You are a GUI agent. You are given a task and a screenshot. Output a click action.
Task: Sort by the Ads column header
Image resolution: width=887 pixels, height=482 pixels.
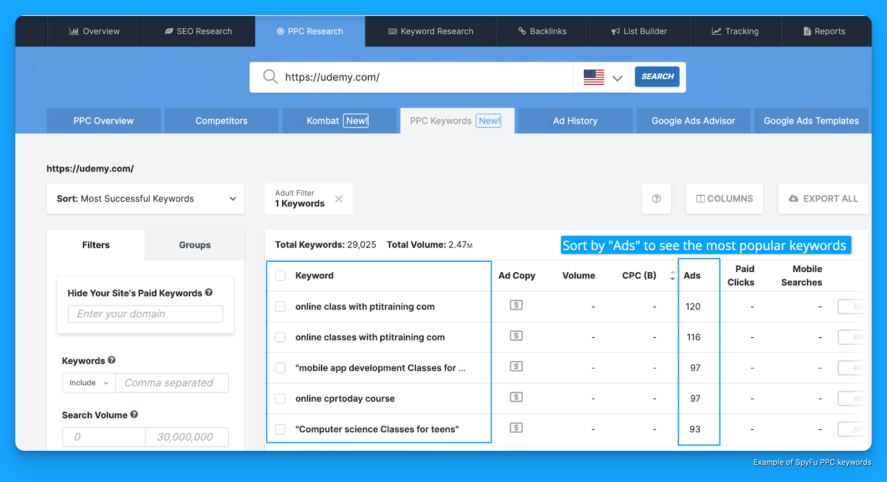pos(692,276)
